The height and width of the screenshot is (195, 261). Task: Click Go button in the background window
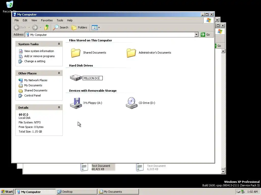[218, 46]
